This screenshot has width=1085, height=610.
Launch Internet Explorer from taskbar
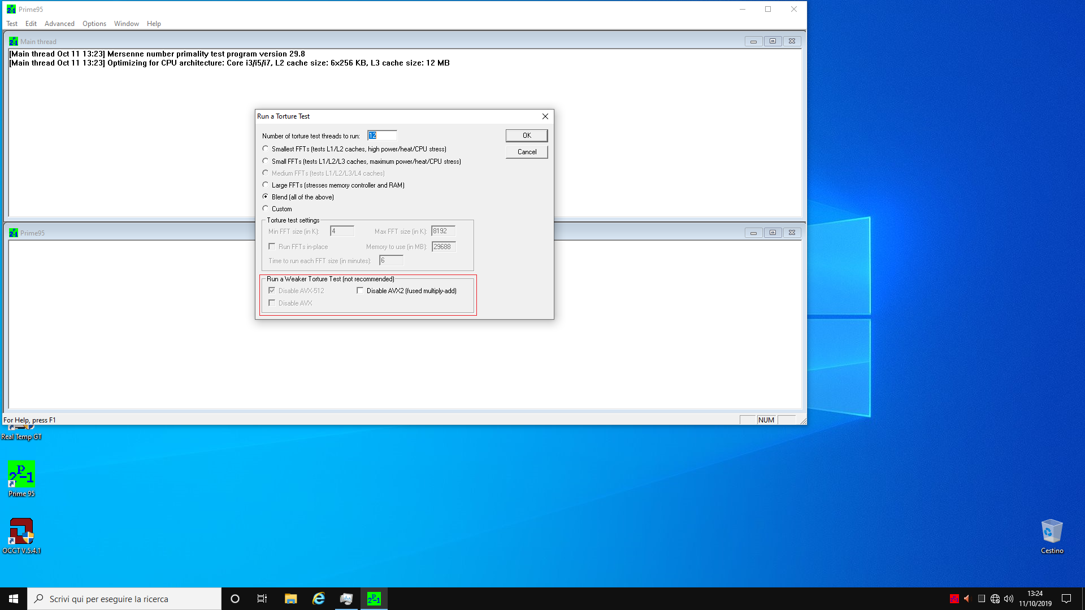[x=319, y=599]
